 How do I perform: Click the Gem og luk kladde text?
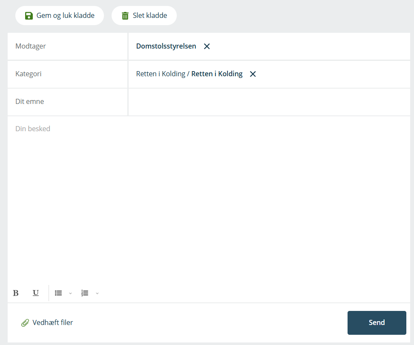click(66, 16)
